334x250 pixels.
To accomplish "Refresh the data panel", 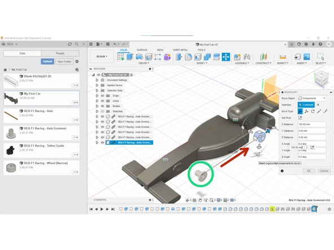I will click(69, 44).
